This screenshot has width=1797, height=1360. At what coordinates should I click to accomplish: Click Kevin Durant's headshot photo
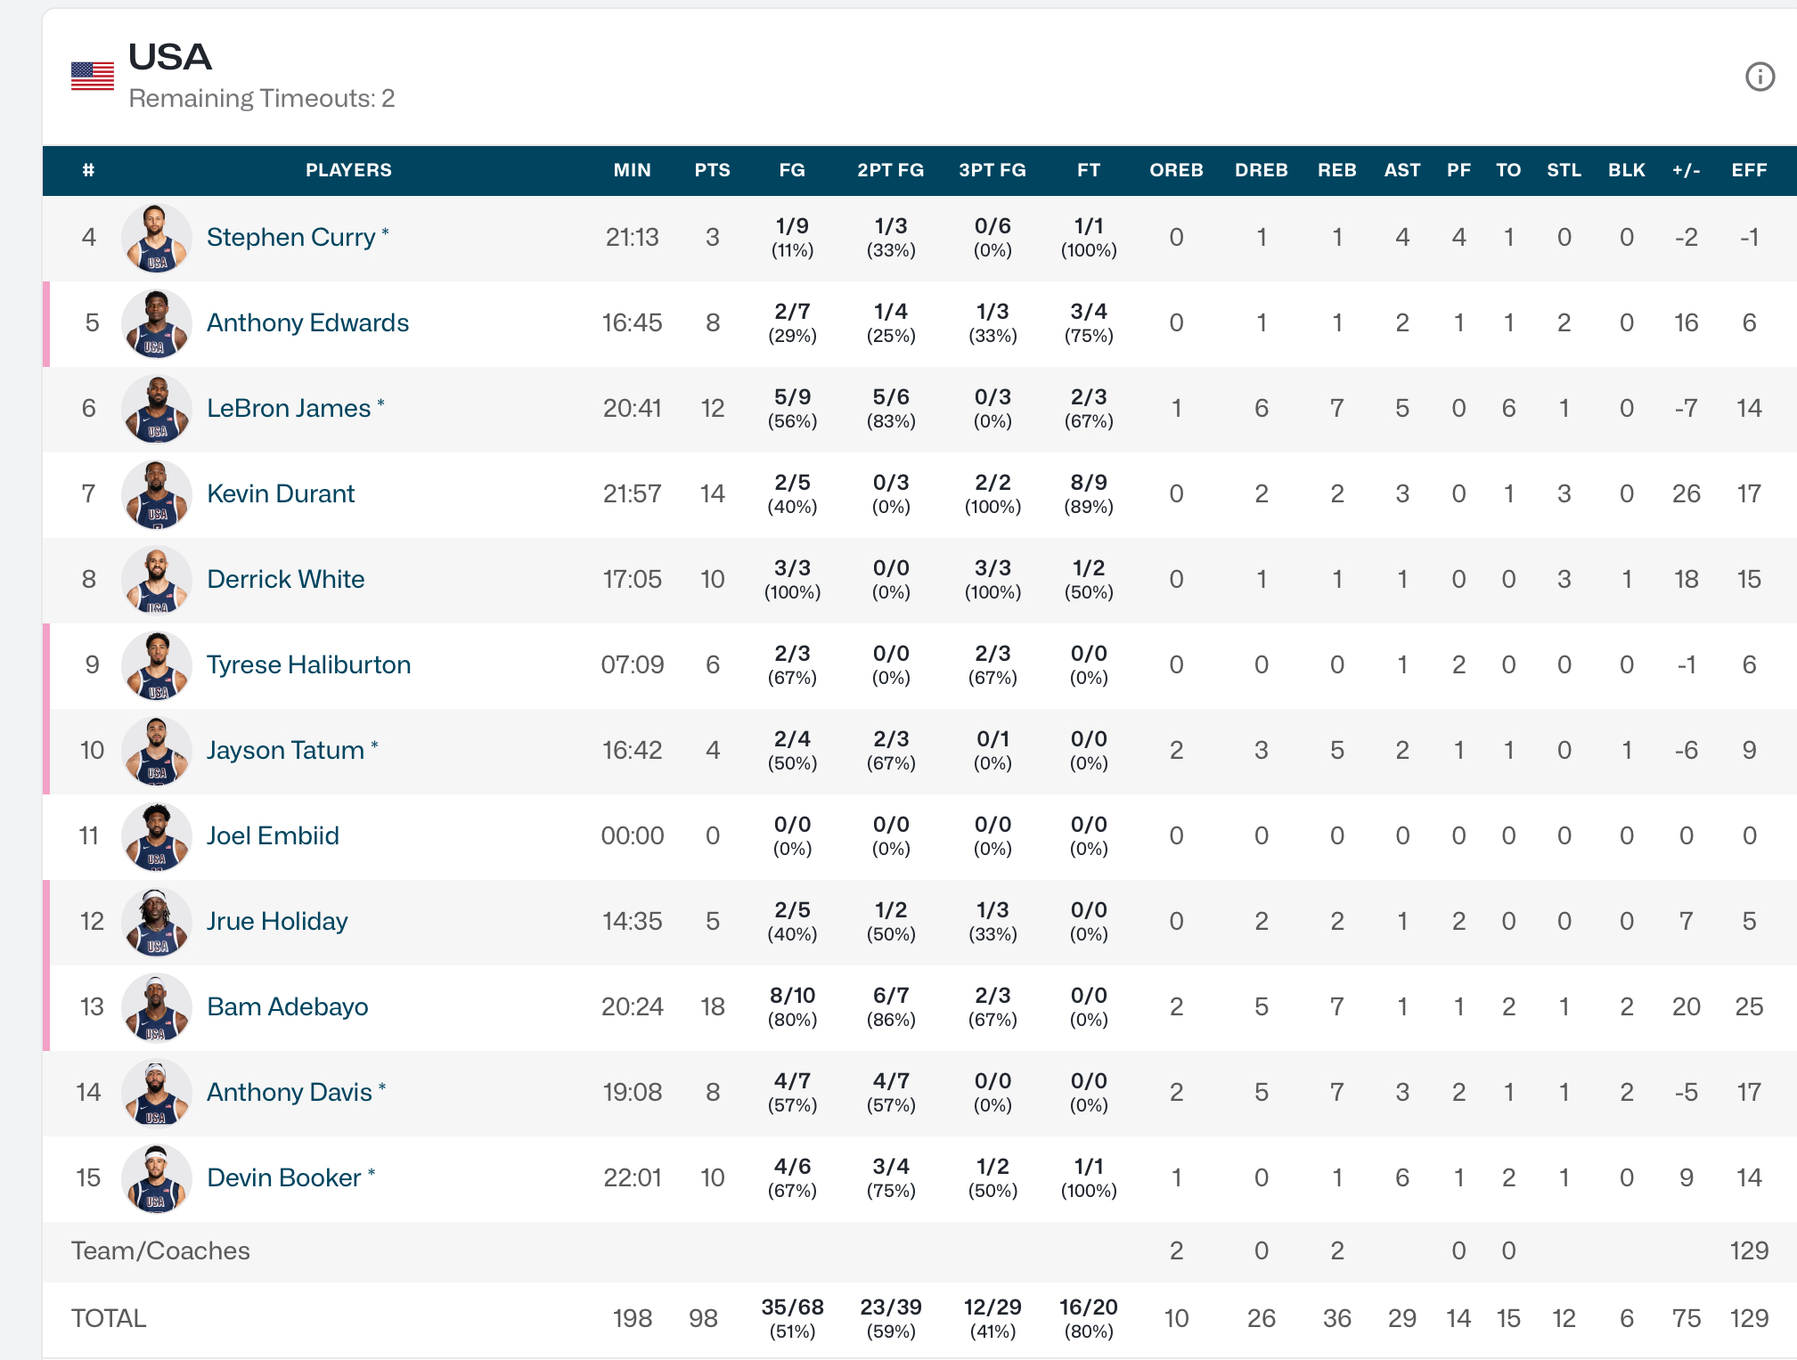coord(157,494)
